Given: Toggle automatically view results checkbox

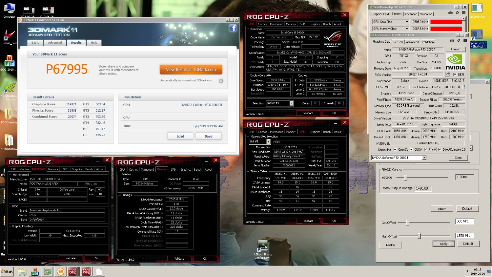Looking at the screenshot, I should coord(221,81).
